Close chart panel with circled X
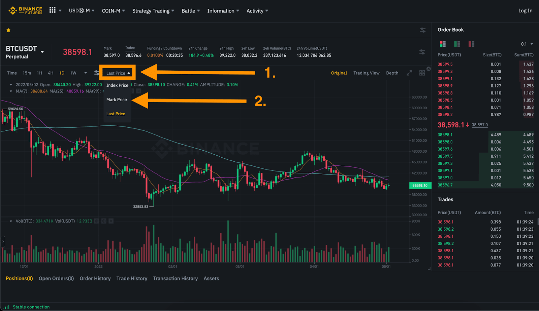Image resolution: width=539 pixels, height=311 pixels. pyautogui.click(x=429, y=69)
